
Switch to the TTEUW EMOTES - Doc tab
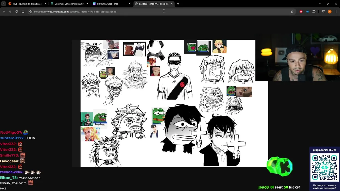tap(111, 4)
